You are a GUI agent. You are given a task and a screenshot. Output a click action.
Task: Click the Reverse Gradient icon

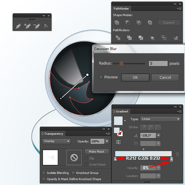(x=118, y=142)
